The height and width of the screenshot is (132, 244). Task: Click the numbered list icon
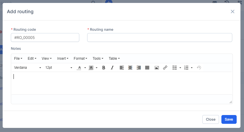[x=186, y=68]
